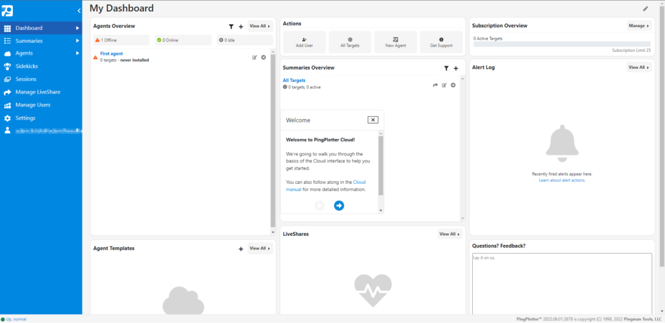Close the Welcome dialog
The height and width of the screenshot is (323, 665).
(x=372, y=120)
